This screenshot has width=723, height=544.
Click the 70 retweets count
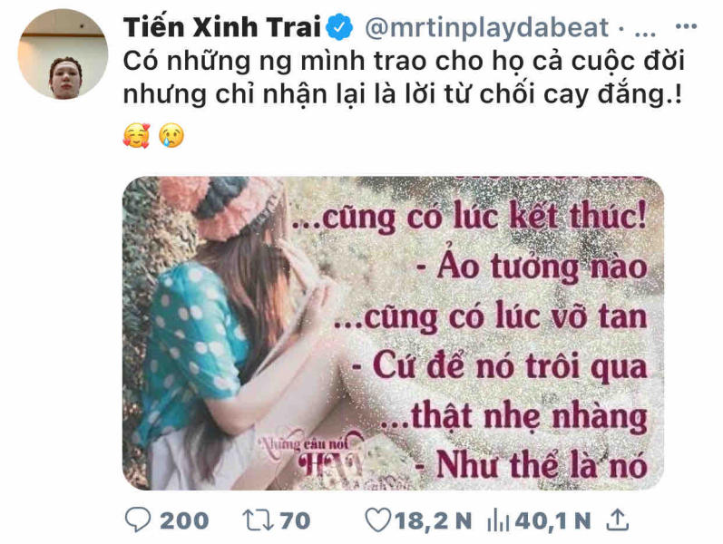click(x=295, y=520)
